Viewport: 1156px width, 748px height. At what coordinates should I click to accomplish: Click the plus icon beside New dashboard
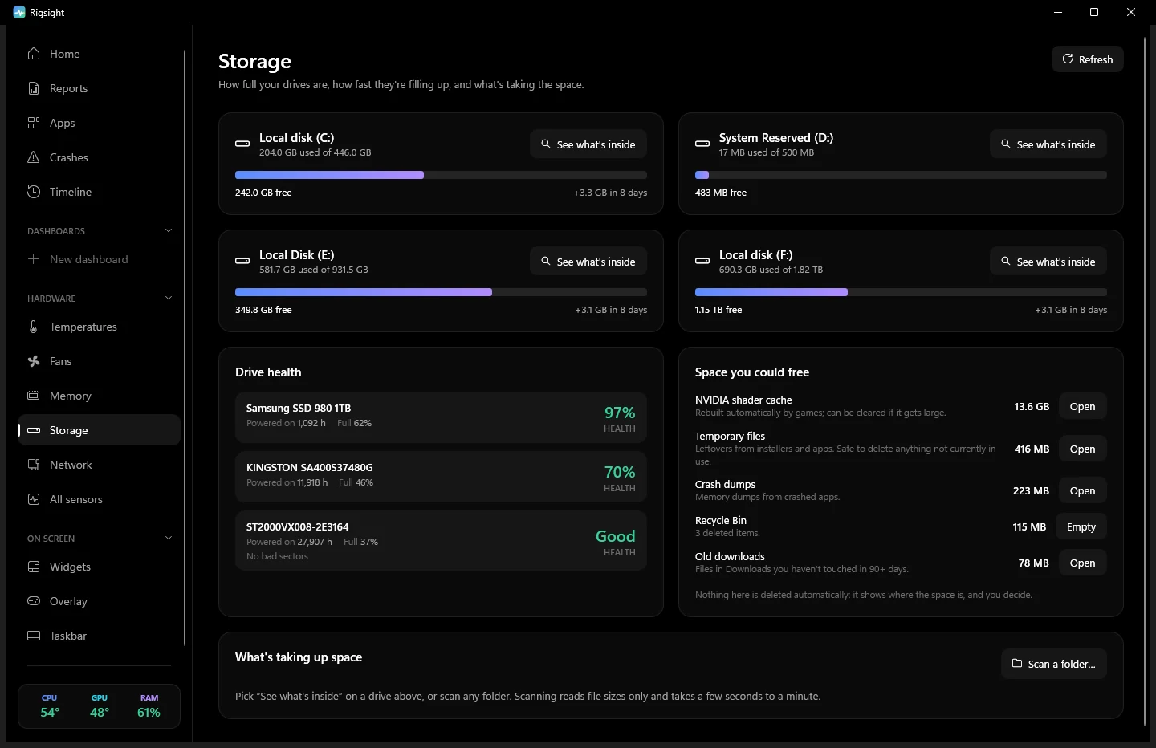coord(34,259)
